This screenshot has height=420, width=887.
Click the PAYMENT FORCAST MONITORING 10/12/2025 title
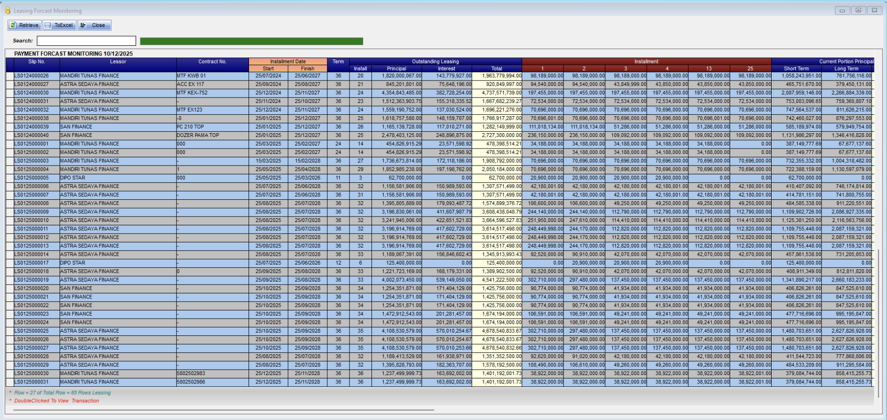(74, 54)
